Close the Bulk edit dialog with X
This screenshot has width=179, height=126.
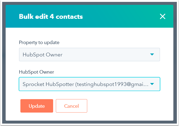[x=162, y=17]
